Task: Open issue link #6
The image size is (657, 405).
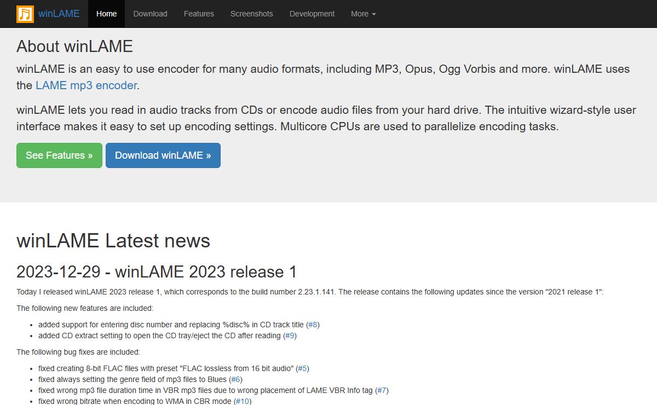Action: point(236,379)
